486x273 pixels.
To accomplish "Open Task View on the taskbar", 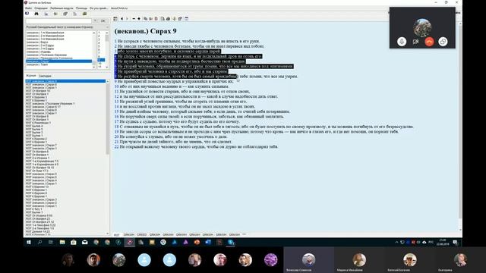I will (x=51, y=243).
